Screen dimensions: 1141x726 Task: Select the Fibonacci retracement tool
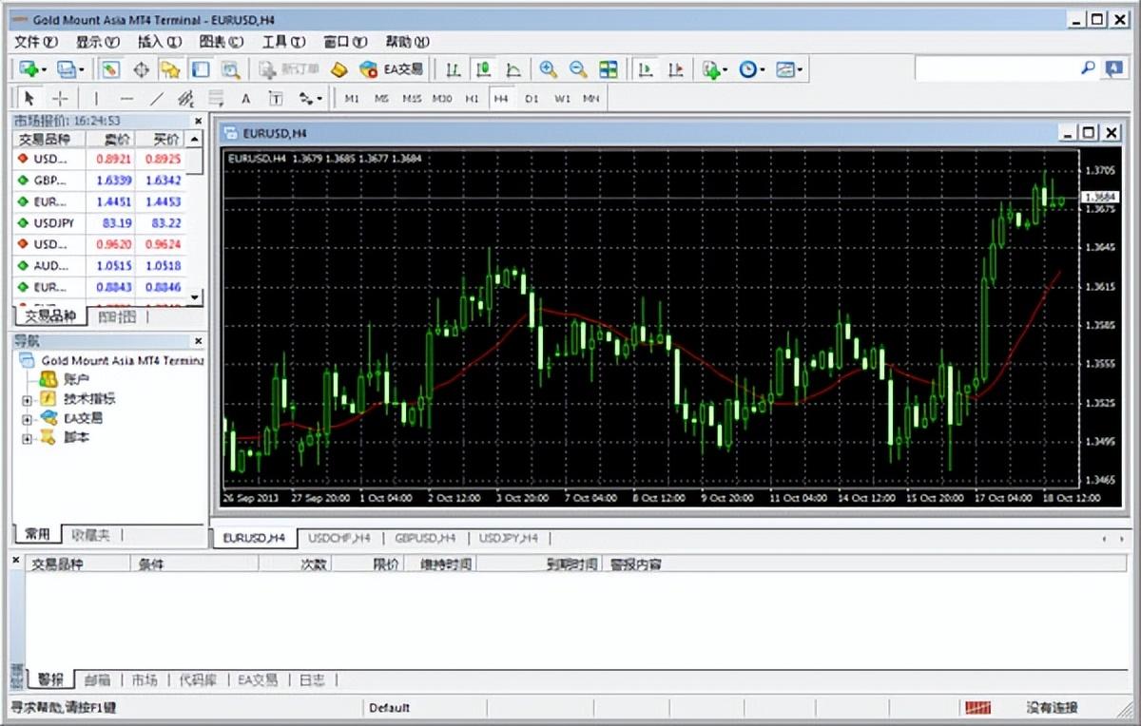(x=216, y=98)
